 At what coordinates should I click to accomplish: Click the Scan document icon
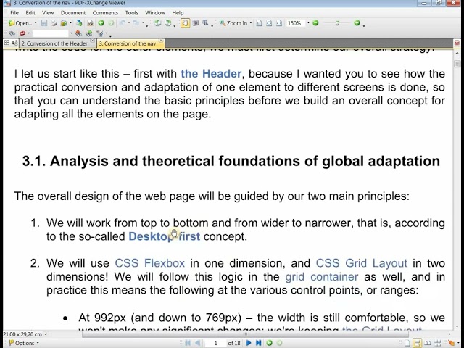[x=79, y=23]
